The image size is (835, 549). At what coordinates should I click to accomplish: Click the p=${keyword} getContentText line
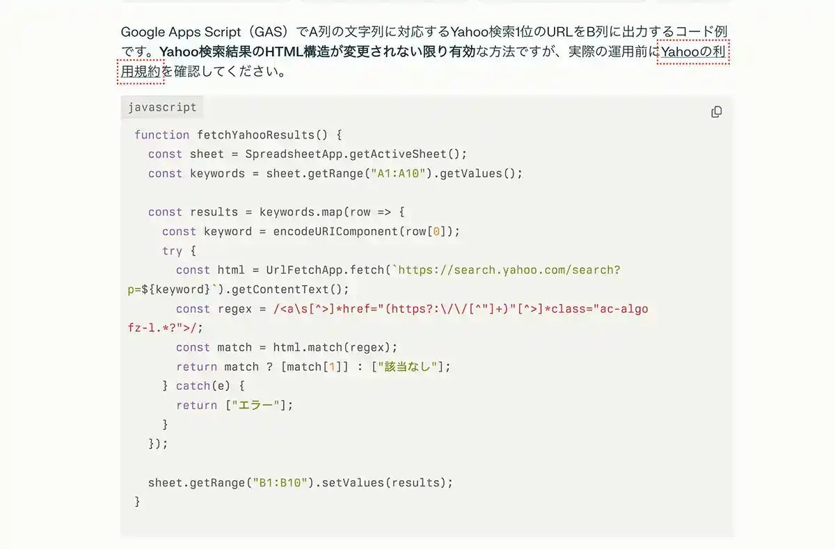click(239, 289)
